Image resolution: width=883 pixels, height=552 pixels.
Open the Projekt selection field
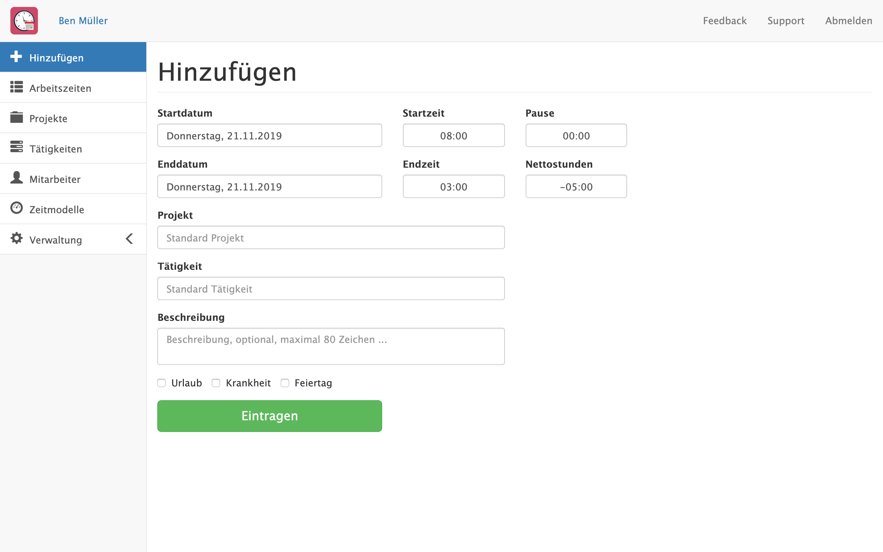click(x=331, y=238)
